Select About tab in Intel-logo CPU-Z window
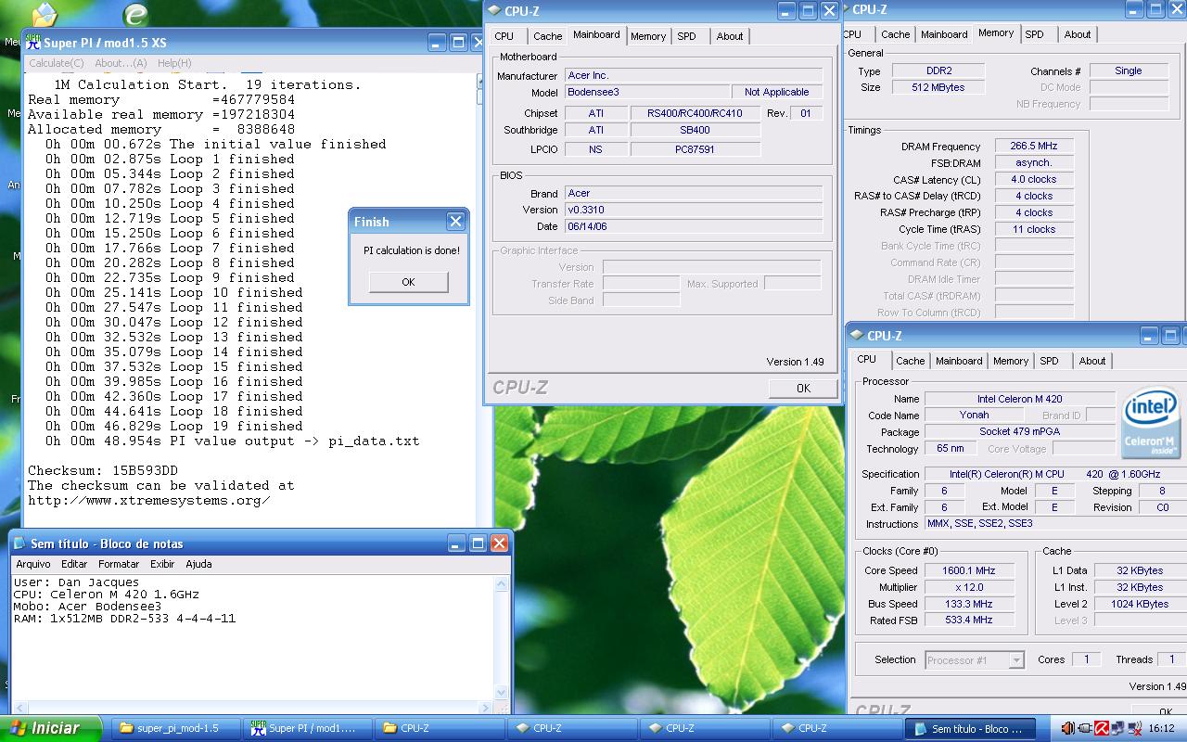Image resolution: width=1187 pixels, height=742 pixels. click(x=1092, y=361)
